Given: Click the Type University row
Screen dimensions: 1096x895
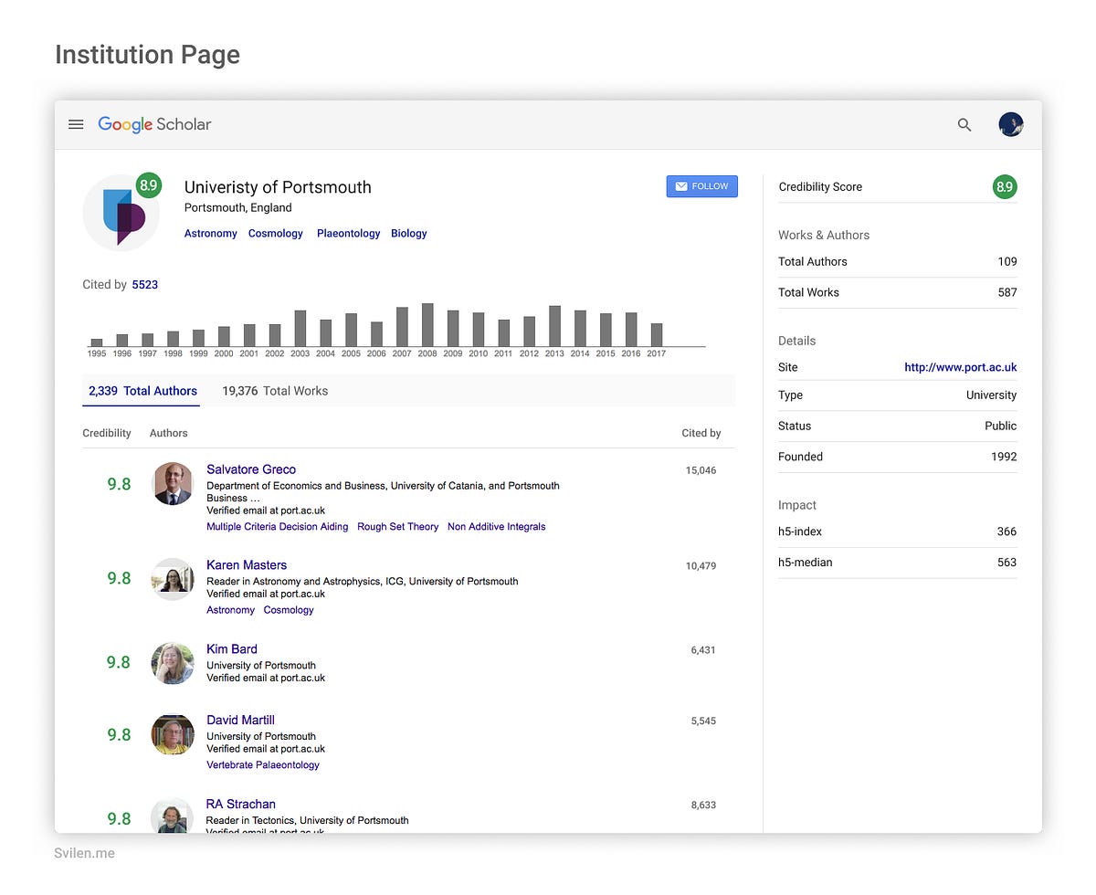Looking at the screenshot, I should coord(898,395).
